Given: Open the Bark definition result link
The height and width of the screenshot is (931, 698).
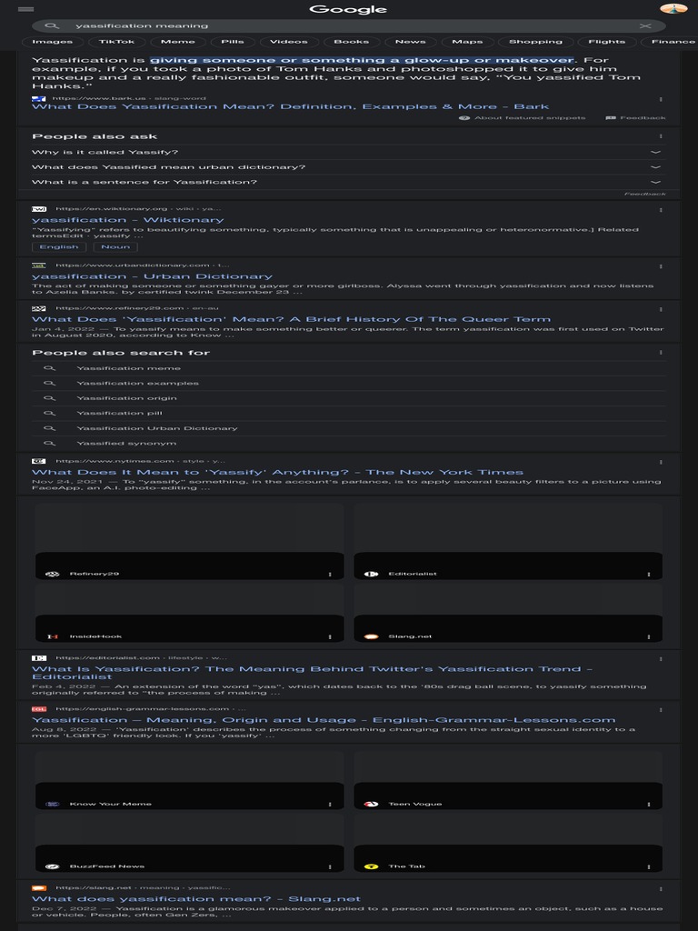Looking at the screenshot, I should tap(290, 107).
